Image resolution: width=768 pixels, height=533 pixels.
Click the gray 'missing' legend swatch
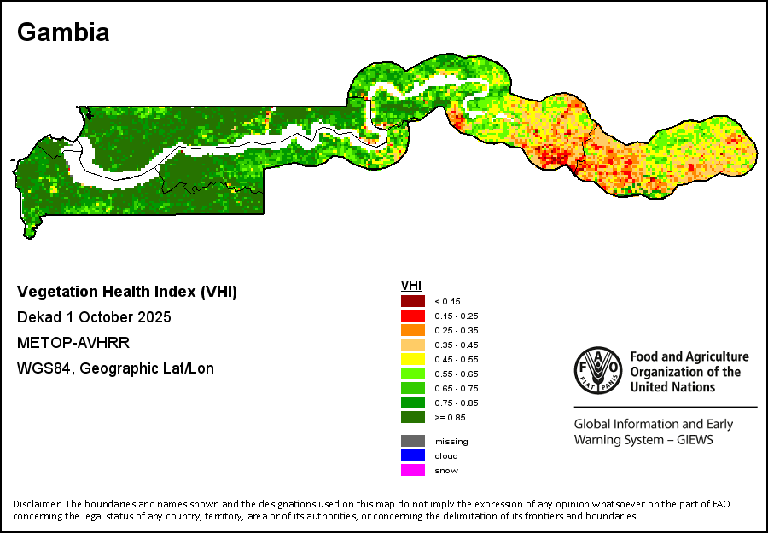(x=412, y=441)
